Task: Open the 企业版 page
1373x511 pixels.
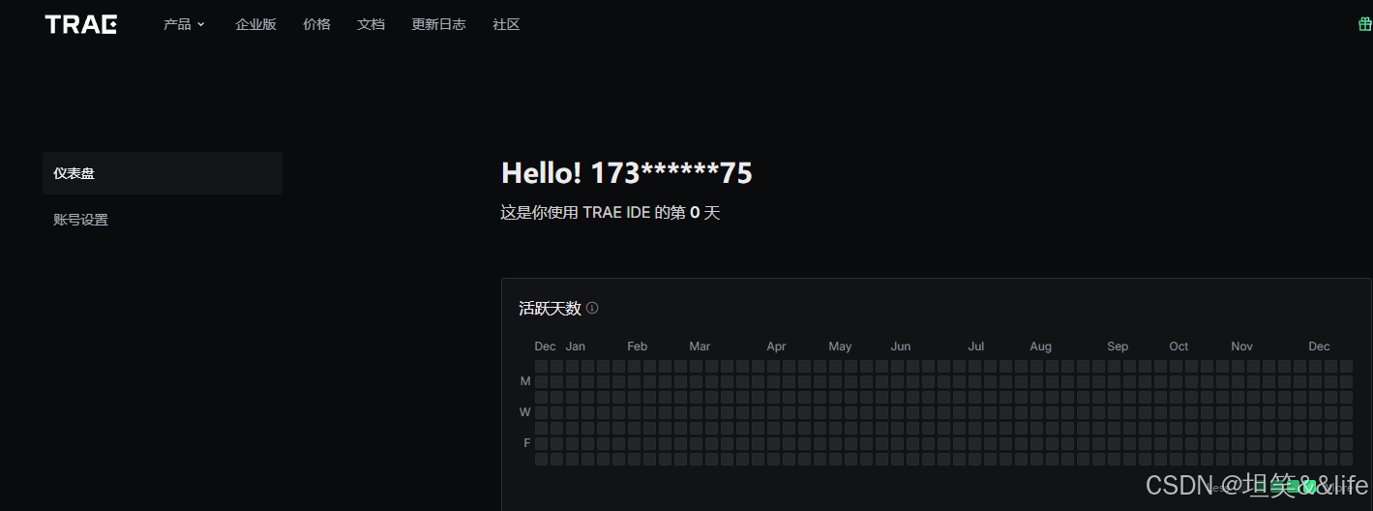Action: click(255, 24)
